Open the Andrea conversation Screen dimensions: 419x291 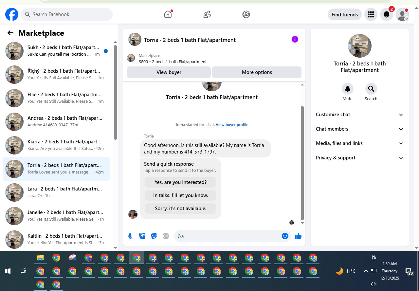point(56,122)
